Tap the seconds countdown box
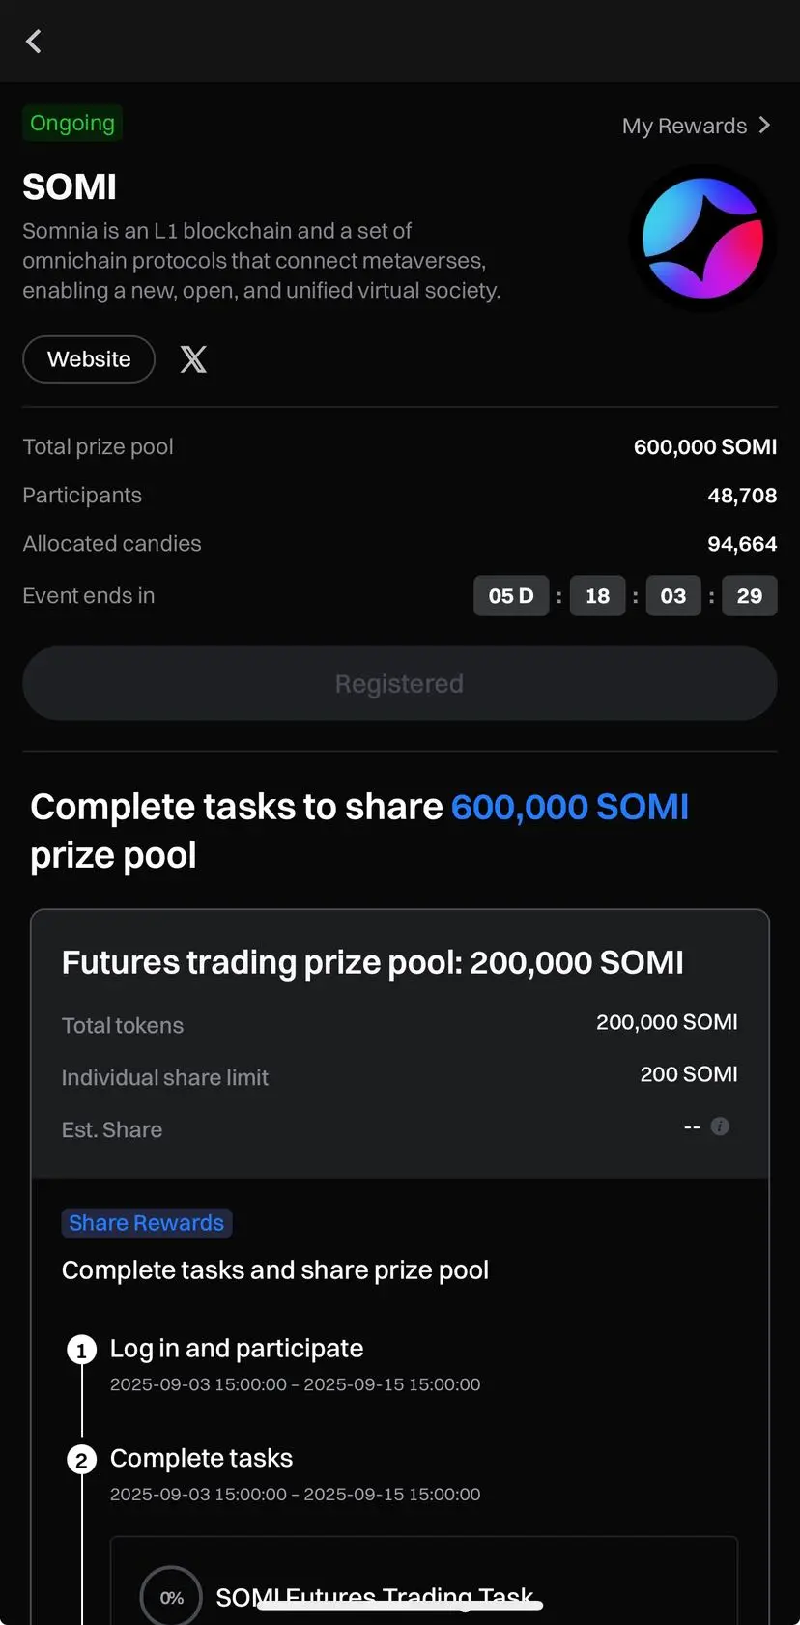 click(x=750, y=596)
